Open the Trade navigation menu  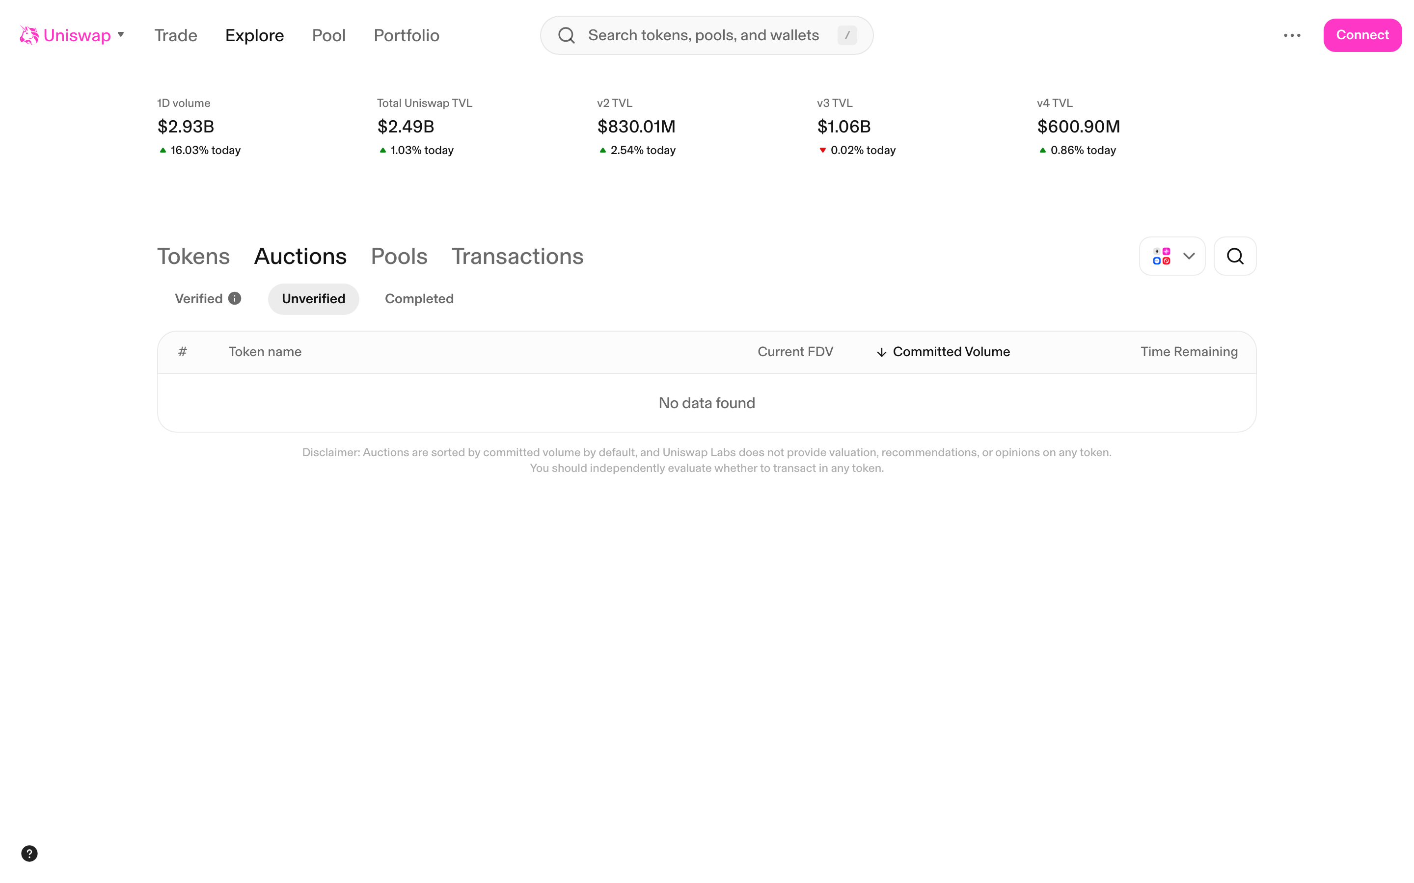tap(175, 35)
